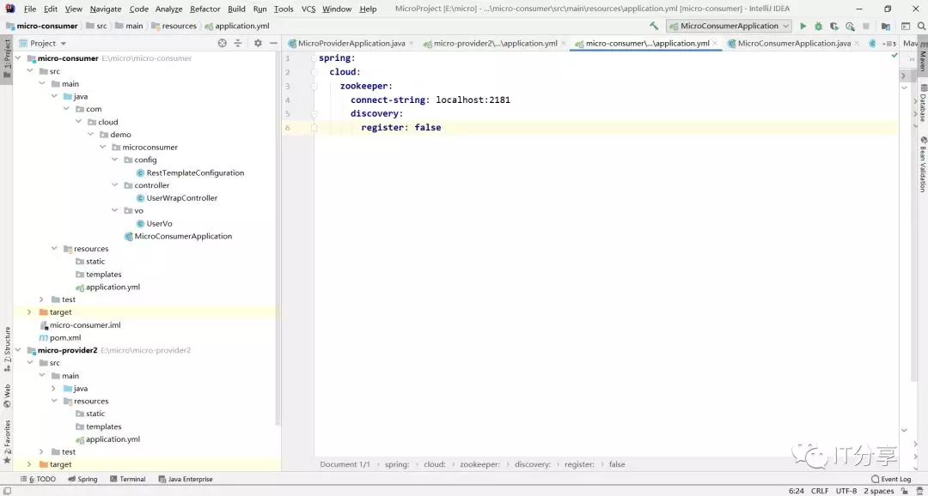Image resolution: width=928 pixels, height=496 pixels.
Task: Switch to MicroConsumerApplication.java tab
Action: pos(794,43)
